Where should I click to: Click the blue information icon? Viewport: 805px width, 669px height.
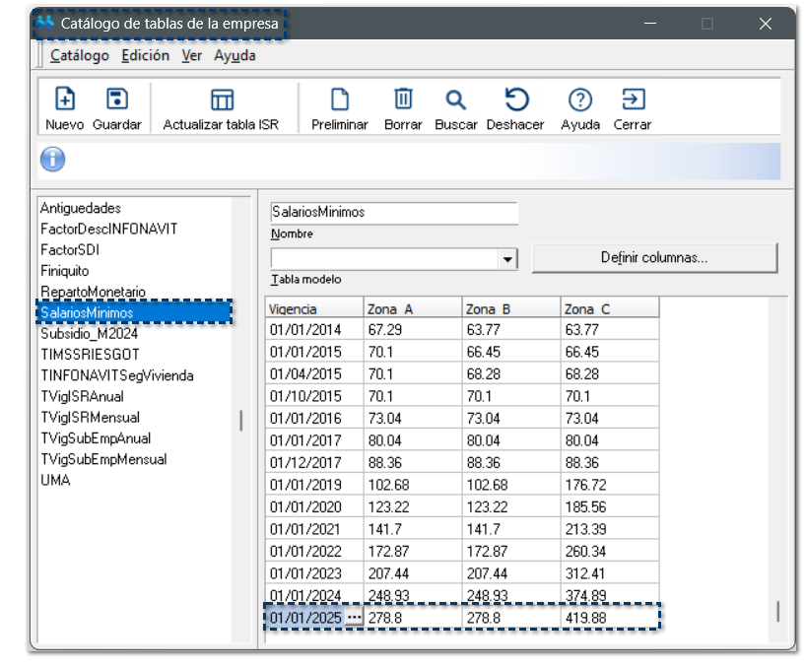(x=53, y=160)
